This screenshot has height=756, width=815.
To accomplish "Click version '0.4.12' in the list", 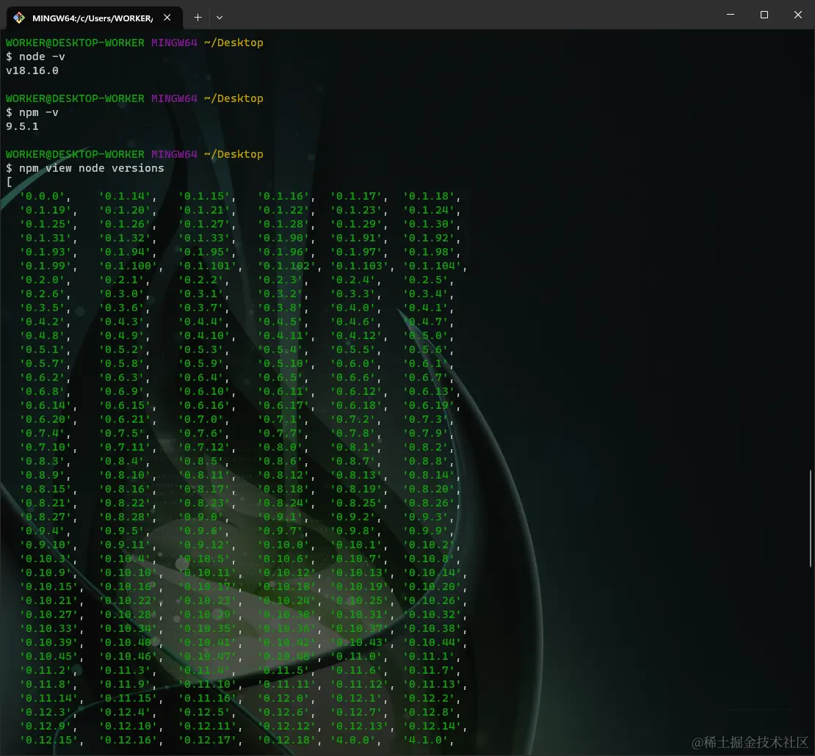I will (x=358, y=335).
